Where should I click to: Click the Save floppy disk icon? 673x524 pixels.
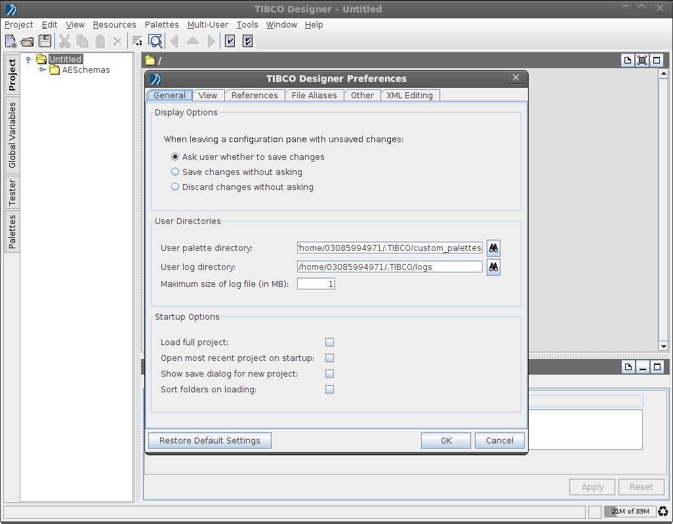[45, 41]
